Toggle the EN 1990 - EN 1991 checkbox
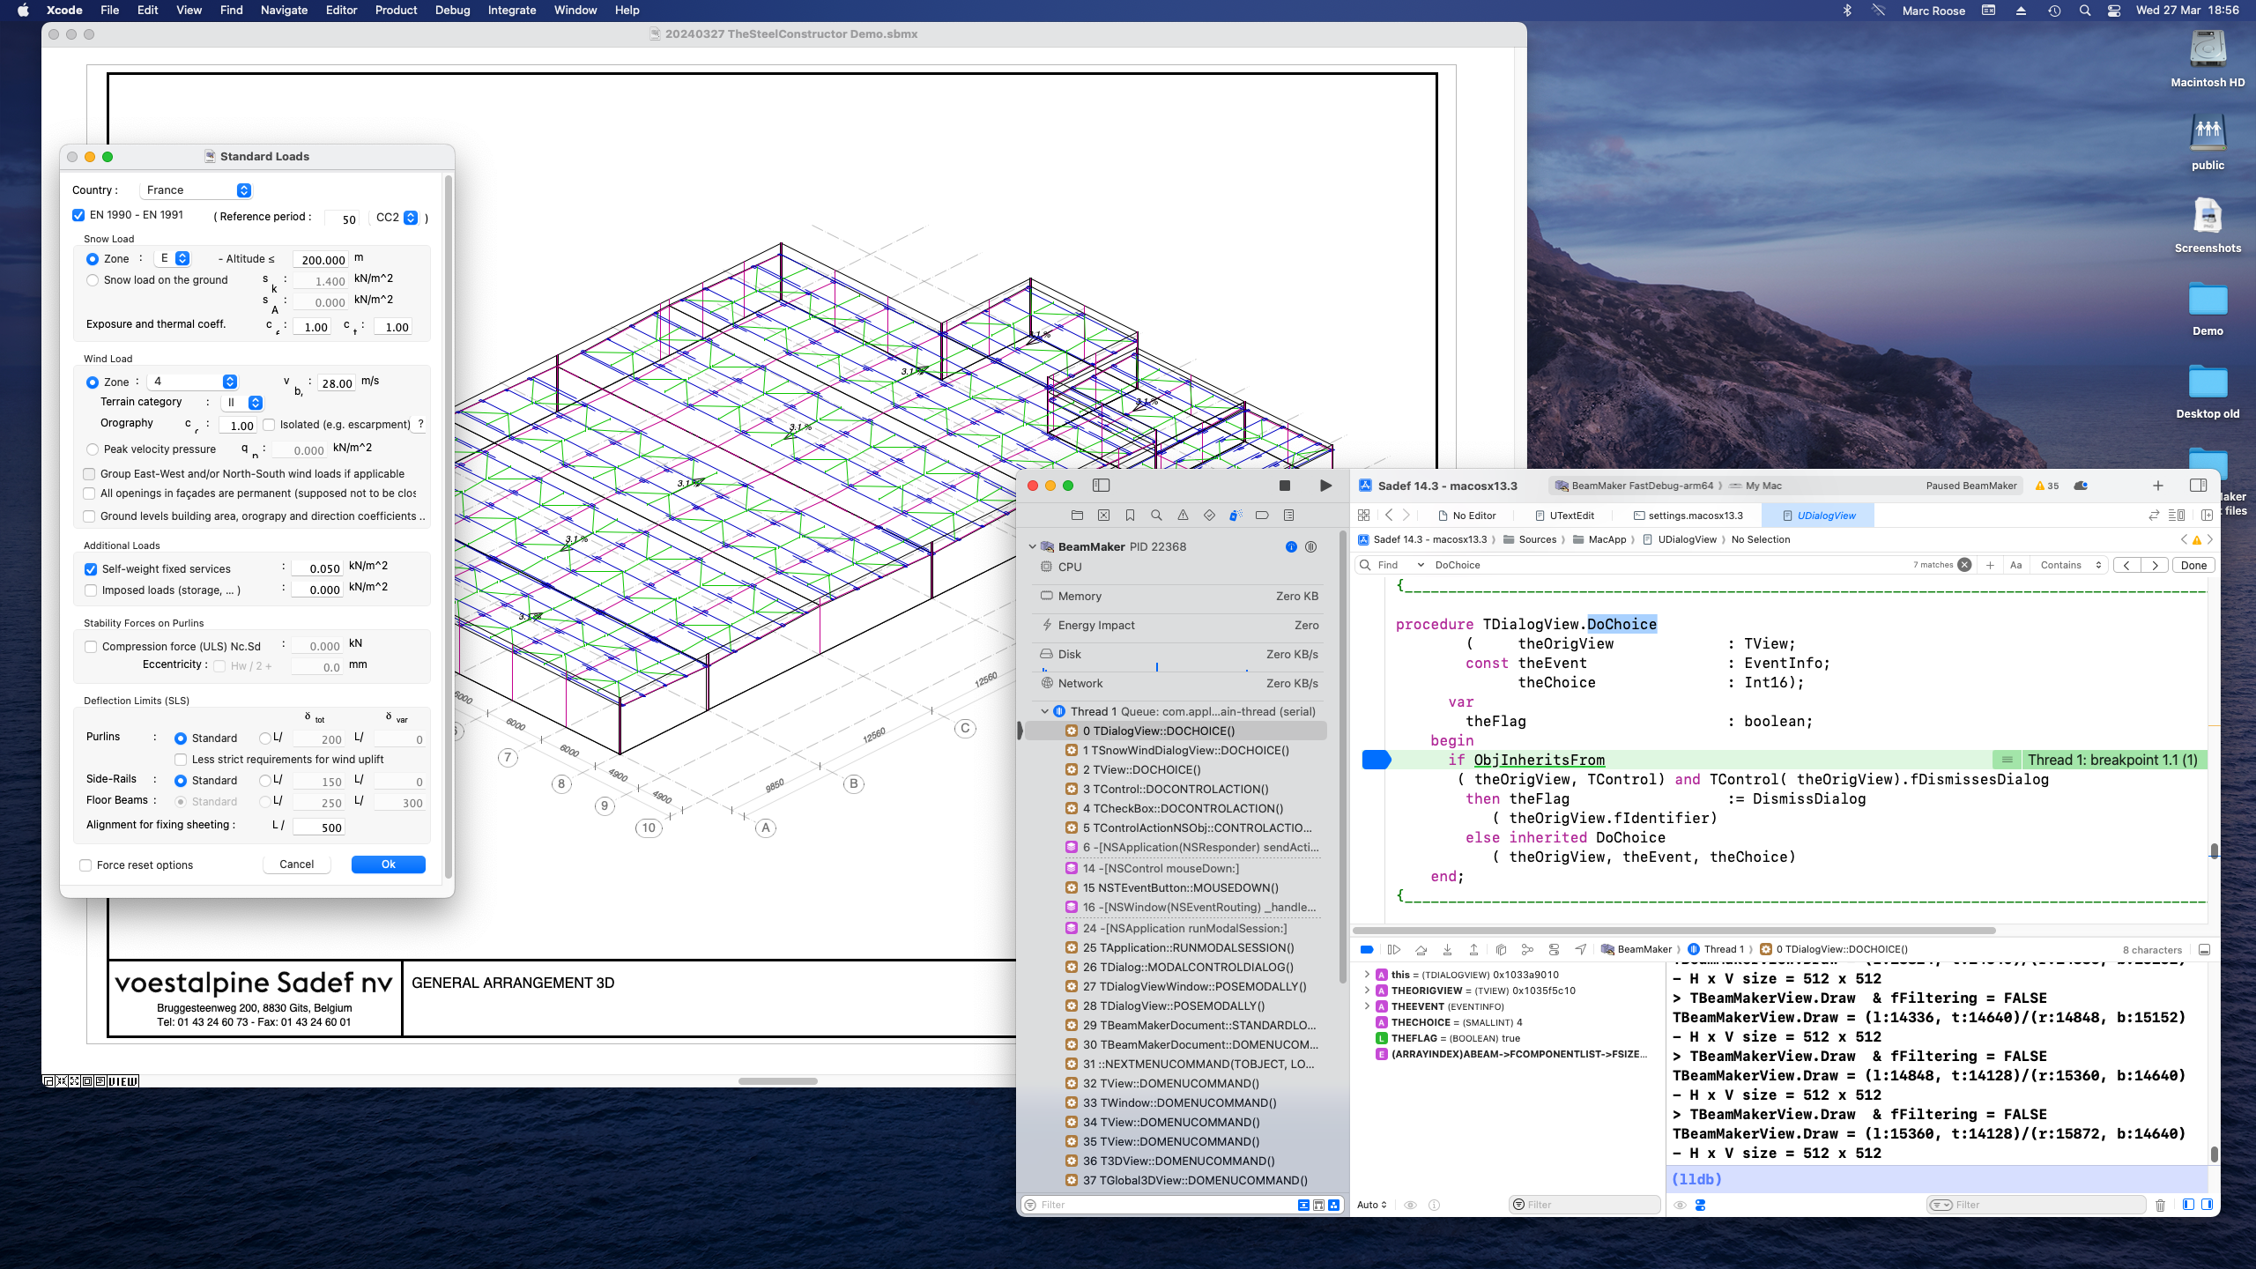This screenshot has height=1269, width=2256. click(x=78, y=215)
